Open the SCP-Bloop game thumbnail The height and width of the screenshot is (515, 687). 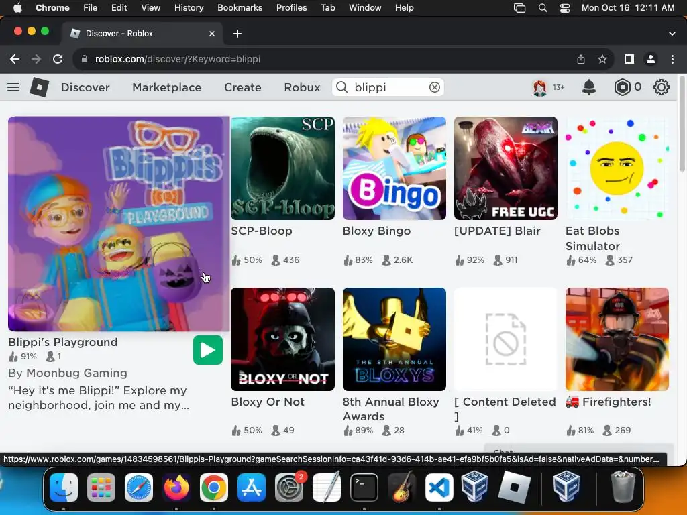(282, 168)
